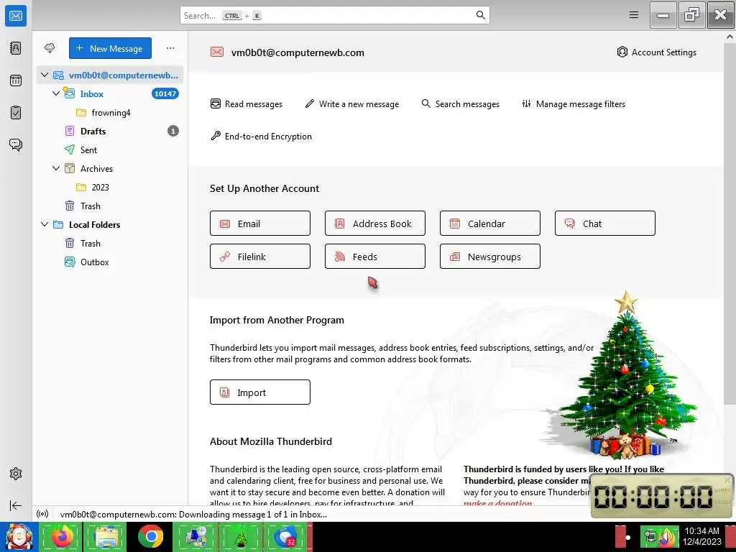Image resolution: width=736 pixels, height=552 pixels.
Task: Select the frowning4 folder
Action: click(x=110, y=112)
